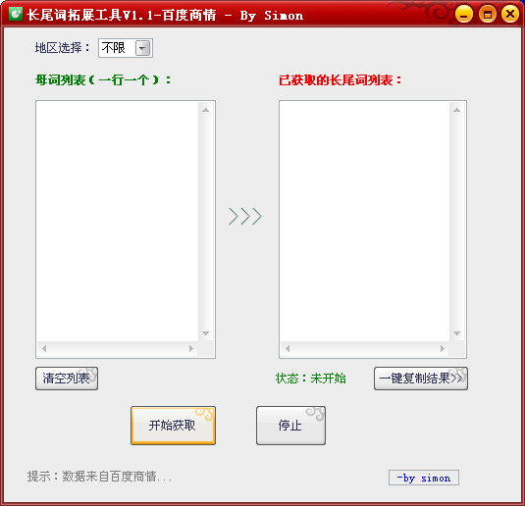Click the down arrow of the 母词列表 scrollbar
This screenshot has width=525, height=506.
click(205, 333)
